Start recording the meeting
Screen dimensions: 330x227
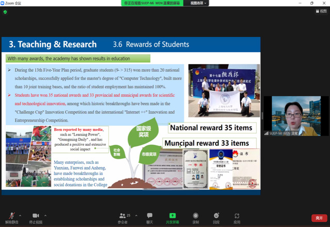point(195,217)
